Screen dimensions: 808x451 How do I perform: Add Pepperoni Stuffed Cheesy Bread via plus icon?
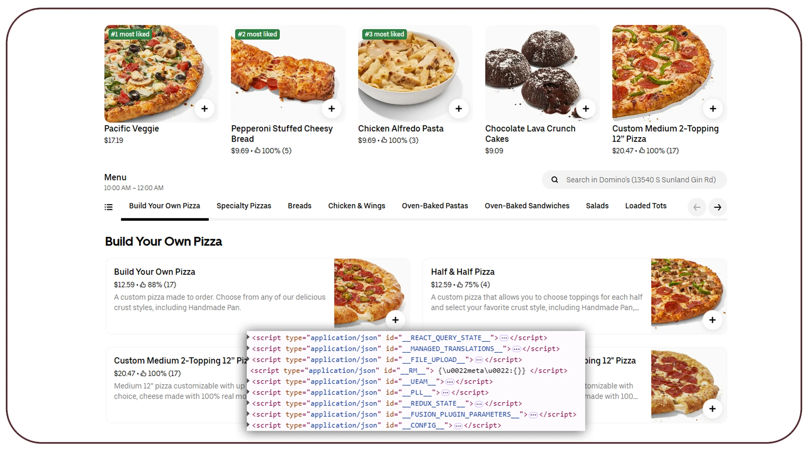pyautogui.click(x=331, y=108)
